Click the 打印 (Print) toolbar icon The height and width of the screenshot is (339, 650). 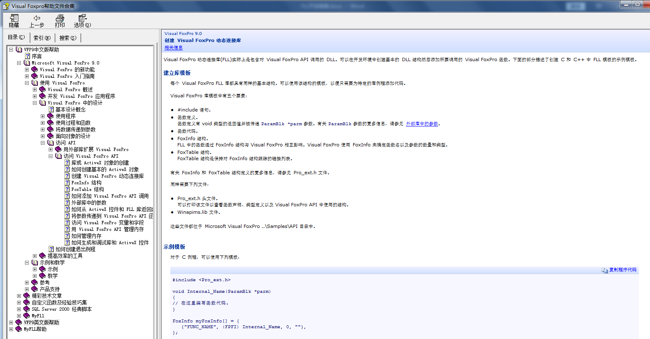point(60,18)
